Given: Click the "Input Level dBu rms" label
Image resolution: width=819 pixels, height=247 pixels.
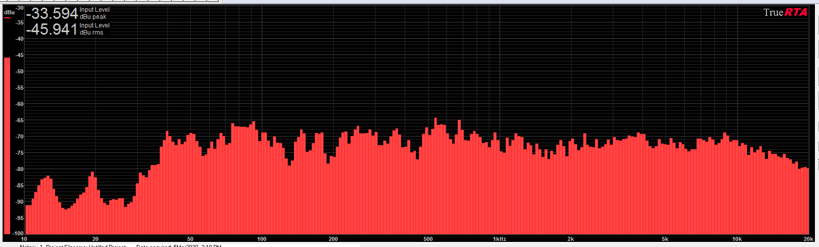Looking at the screenshot, I should click(x=94, y=29).
